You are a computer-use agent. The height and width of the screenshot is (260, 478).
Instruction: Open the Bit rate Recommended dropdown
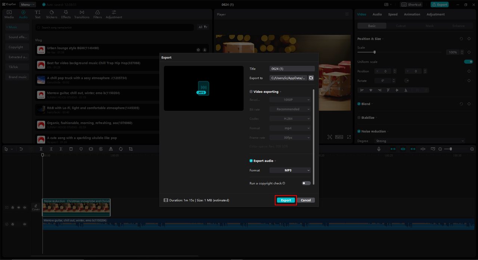(x=290, y=109)
